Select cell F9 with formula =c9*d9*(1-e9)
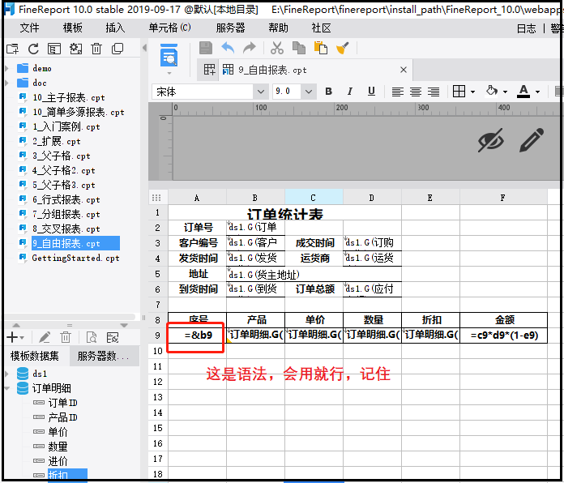The image size is (564, 483). click(503, 336)
